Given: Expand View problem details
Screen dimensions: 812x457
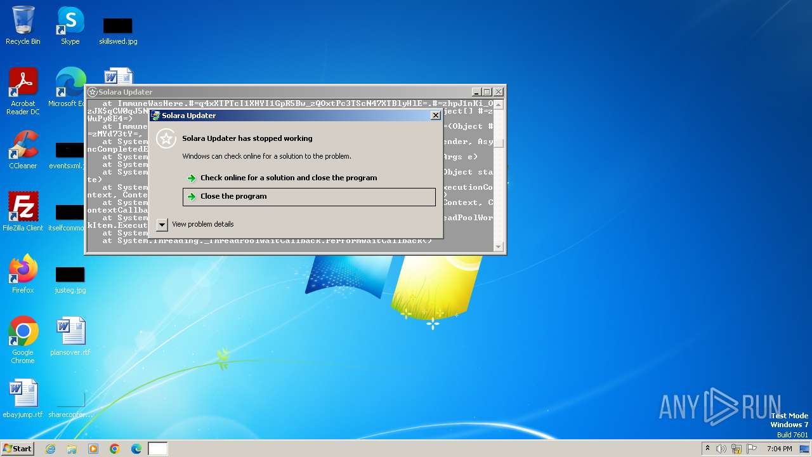Looking at the screenshot, I should (x=195, y=224).
